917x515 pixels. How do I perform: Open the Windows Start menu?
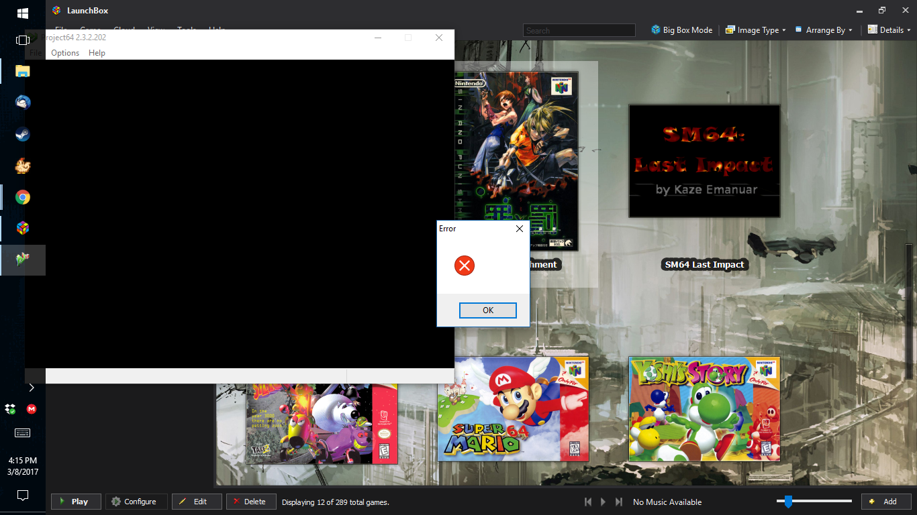[x=22, y=13]
